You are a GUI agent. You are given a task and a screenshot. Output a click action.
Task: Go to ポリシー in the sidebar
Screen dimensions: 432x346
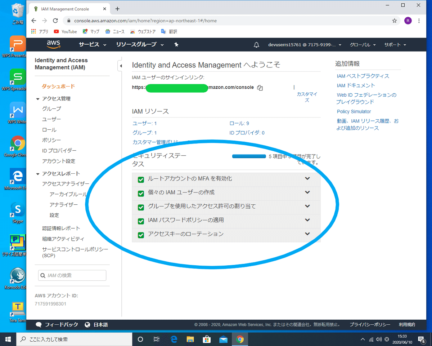pyautogui.click(x=51, y=140)
